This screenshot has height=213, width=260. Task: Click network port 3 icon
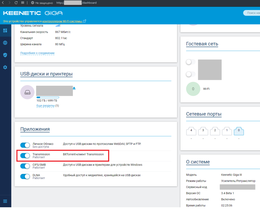click(203, 131)
